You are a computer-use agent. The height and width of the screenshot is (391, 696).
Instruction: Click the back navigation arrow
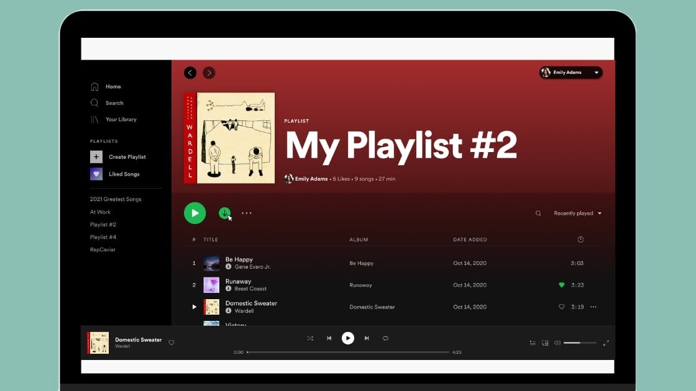pos(190,73)
